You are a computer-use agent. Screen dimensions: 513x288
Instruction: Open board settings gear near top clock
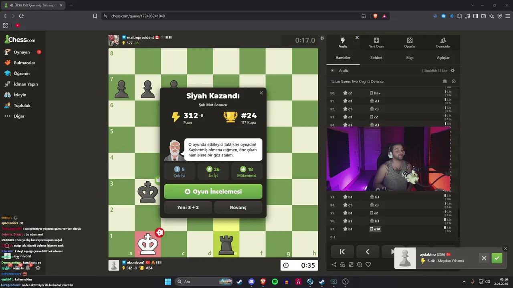322,38
